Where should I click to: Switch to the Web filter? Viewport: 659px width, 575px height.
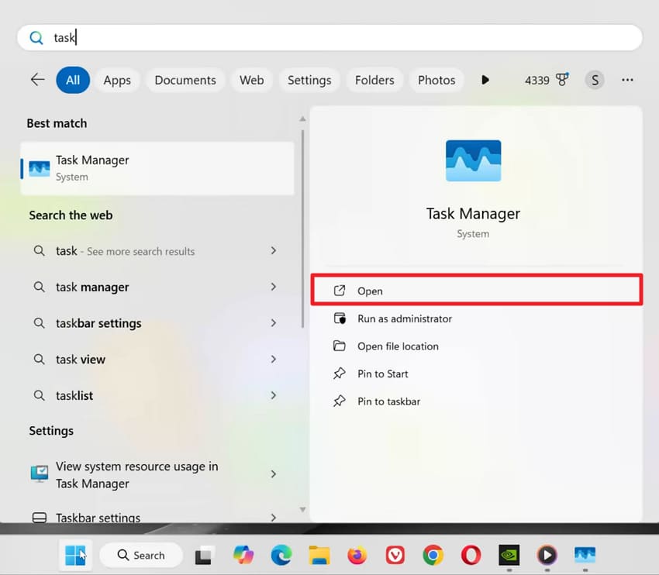point(252,80)
